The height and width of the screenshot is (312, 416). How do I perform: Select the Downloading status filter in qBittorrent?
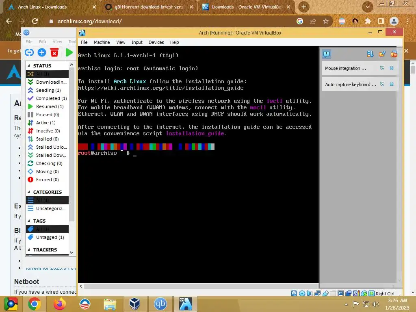click(x=47, y=82)
